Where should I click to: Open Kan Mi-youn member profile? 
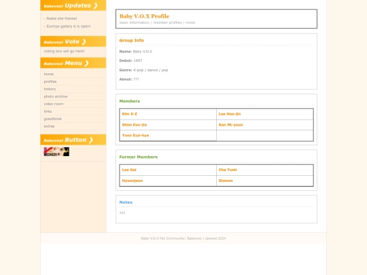pos(230,125)
